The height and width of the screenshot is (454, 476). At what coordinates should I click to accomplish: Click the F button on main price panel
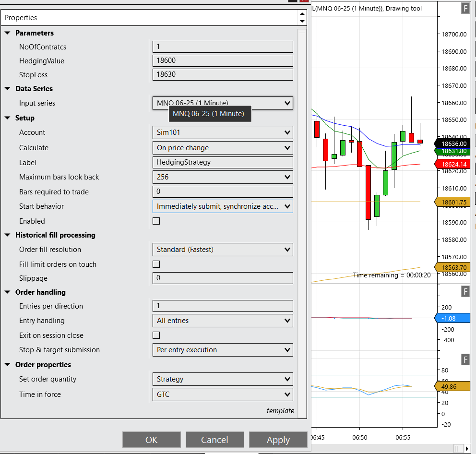click(x=465, y=8)
